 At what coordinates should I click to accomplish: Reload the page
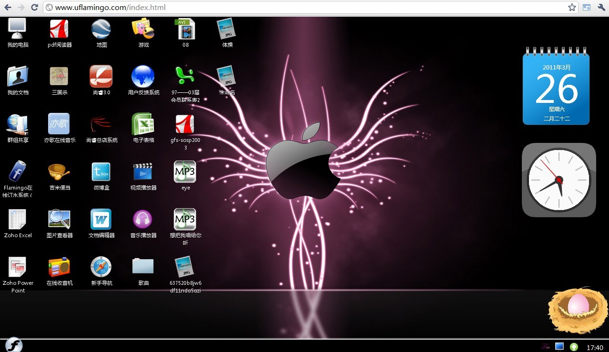coord(34,7)
